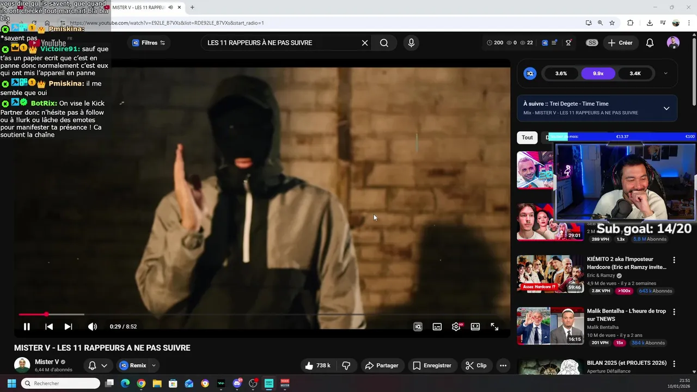Viewport: 697px width, 392px height.
Task: Click the install page icon in address bar
Action: [589, 23]
